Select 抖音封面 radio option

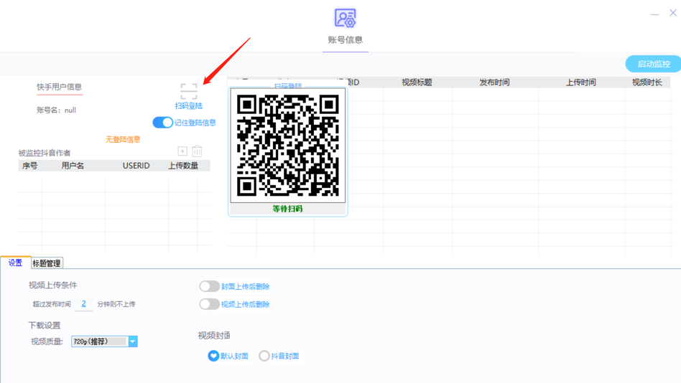pyautogui.click(x=264, y=356)
